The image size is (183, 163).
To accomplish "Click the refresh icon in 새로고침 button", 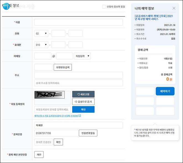I will 79,94.
